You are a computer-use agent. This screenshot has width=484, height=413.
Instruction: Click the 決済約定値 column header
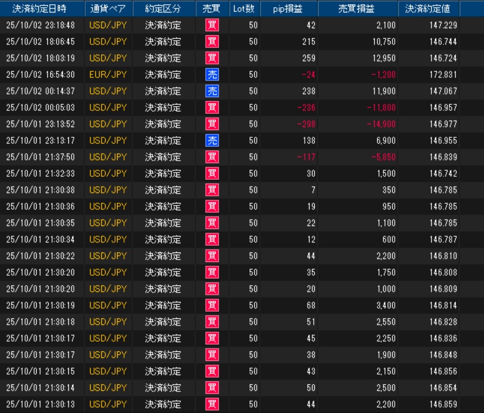click(428, 9)
